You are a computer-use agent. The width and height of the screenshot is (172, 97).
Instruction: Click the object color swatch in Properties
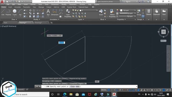coord(121,10)
